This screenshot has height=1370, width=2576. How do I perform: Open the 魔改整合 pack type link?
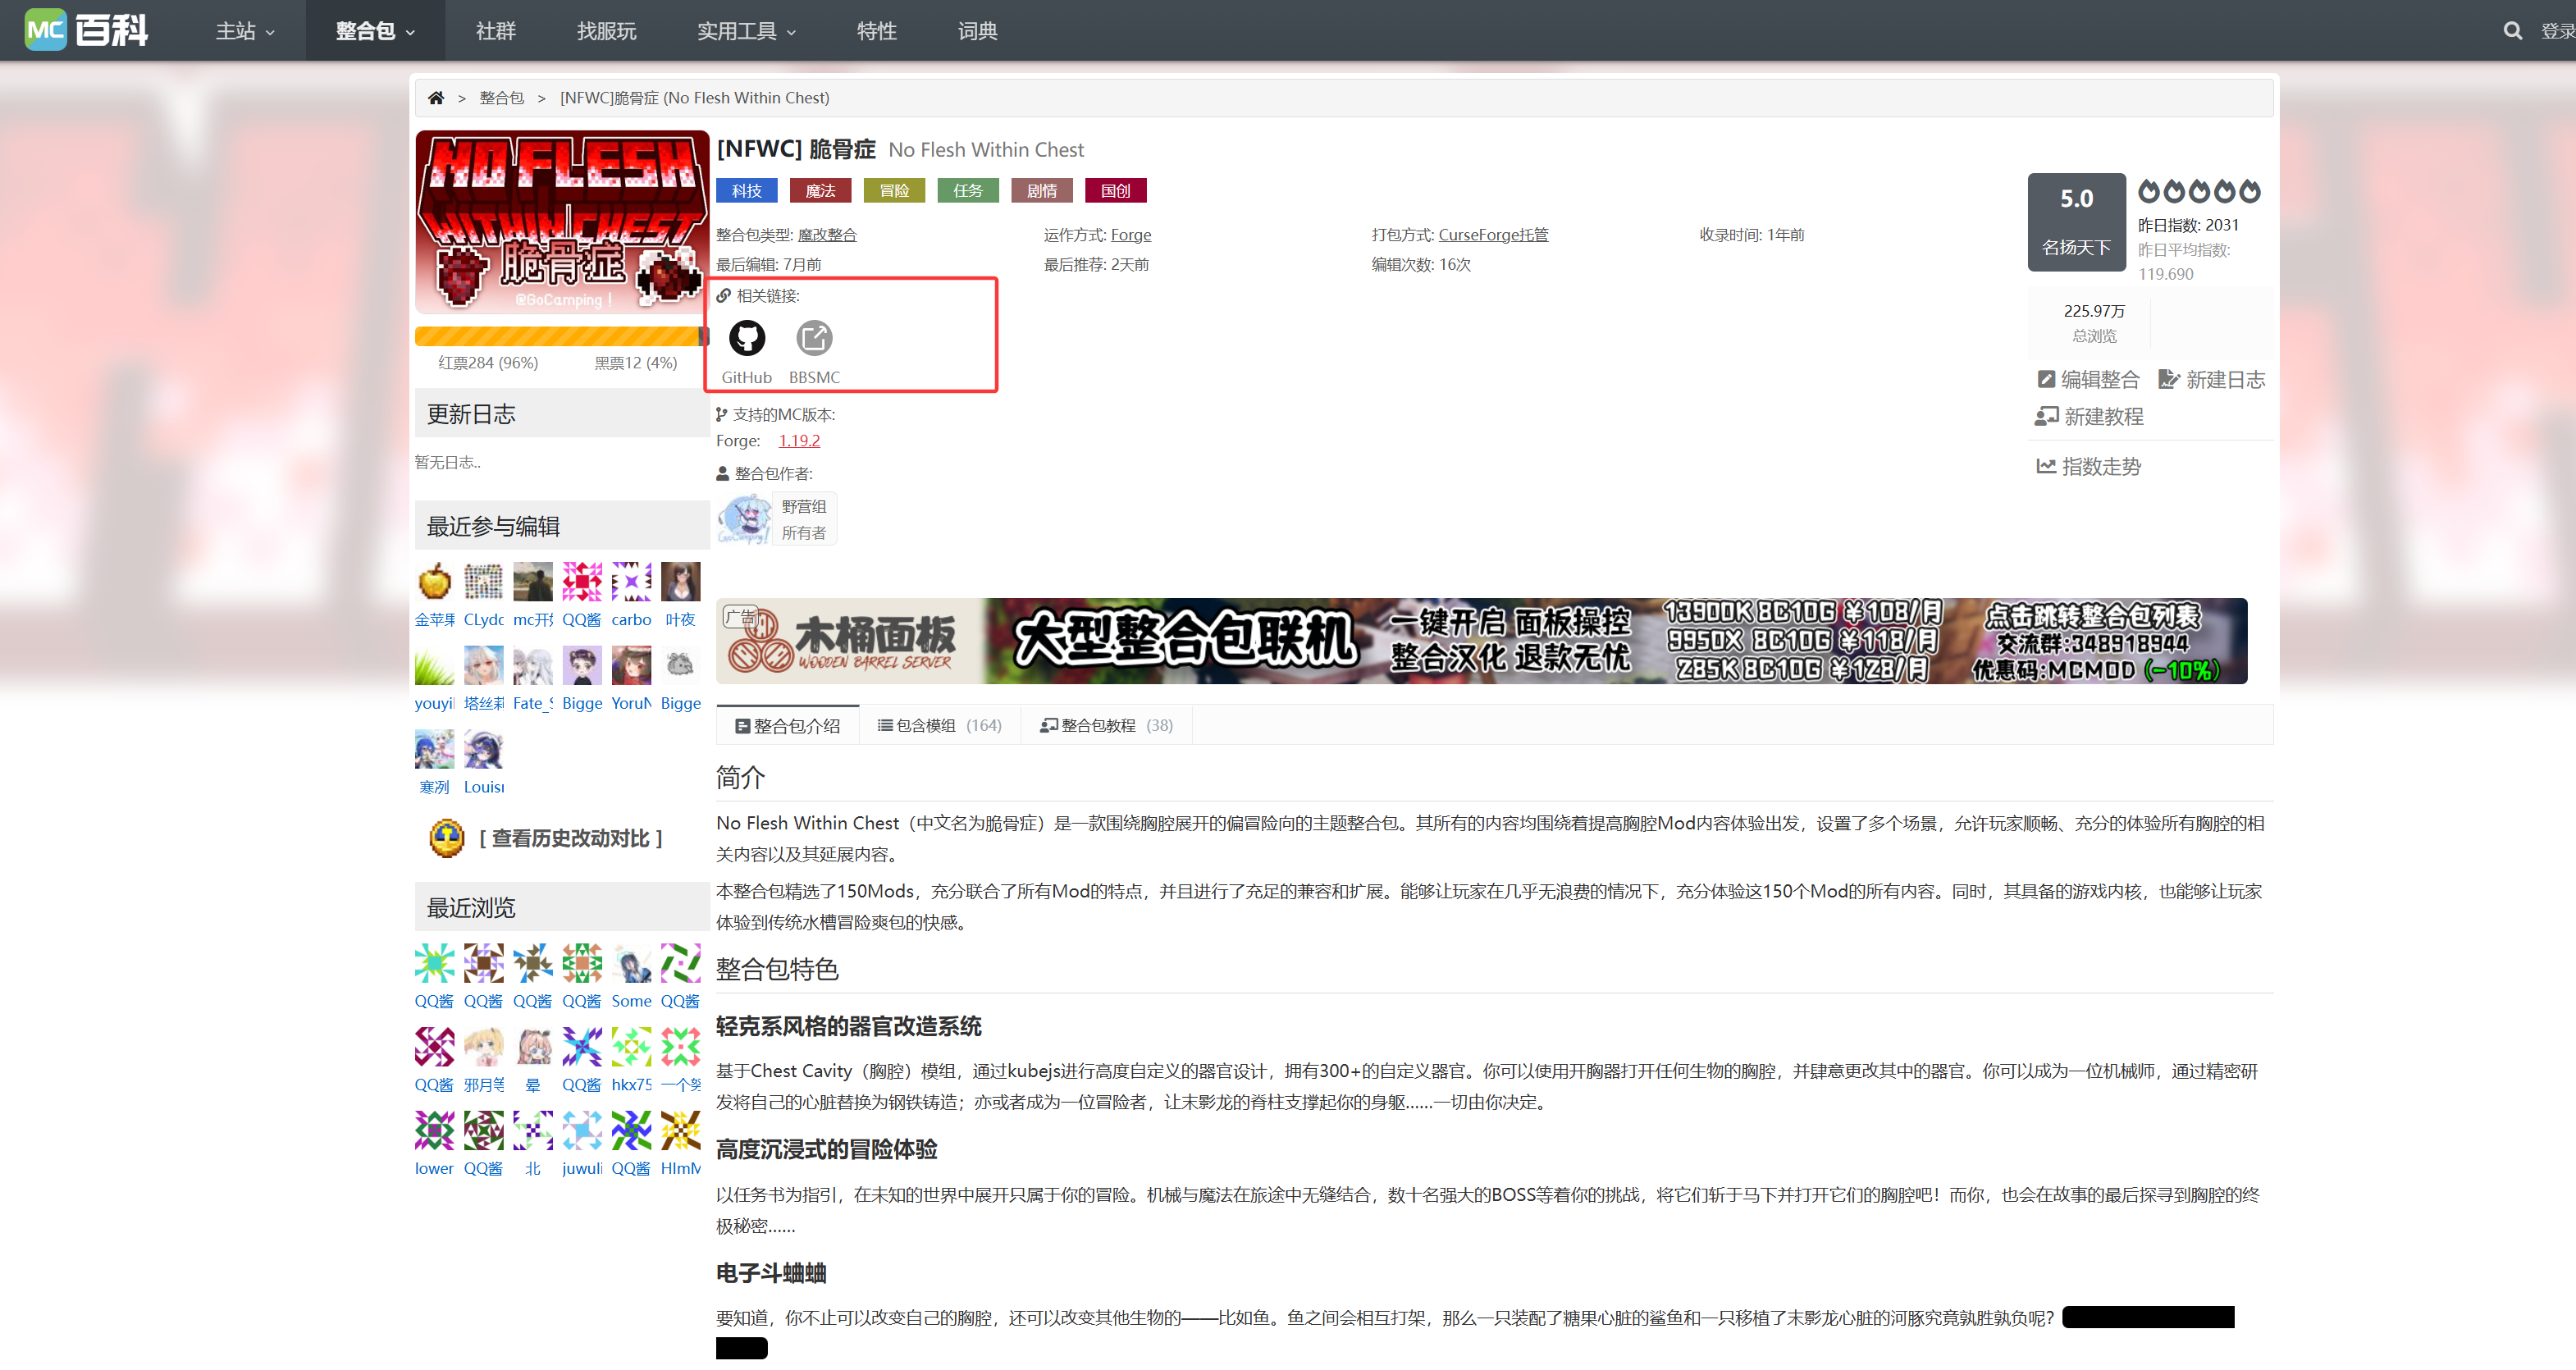pyautogui.click(x=827, y=235)
